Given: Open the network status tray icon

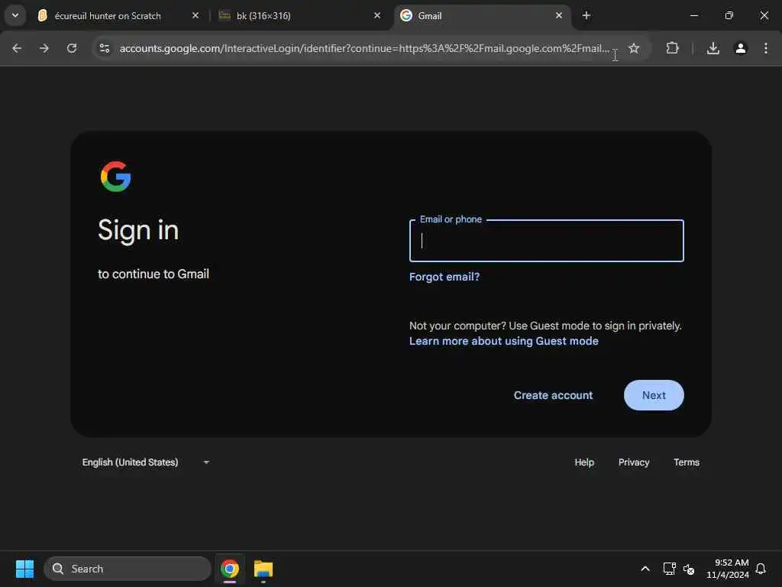Looking at the screenshot, I should pyautogui.click(x=669, y=569).
